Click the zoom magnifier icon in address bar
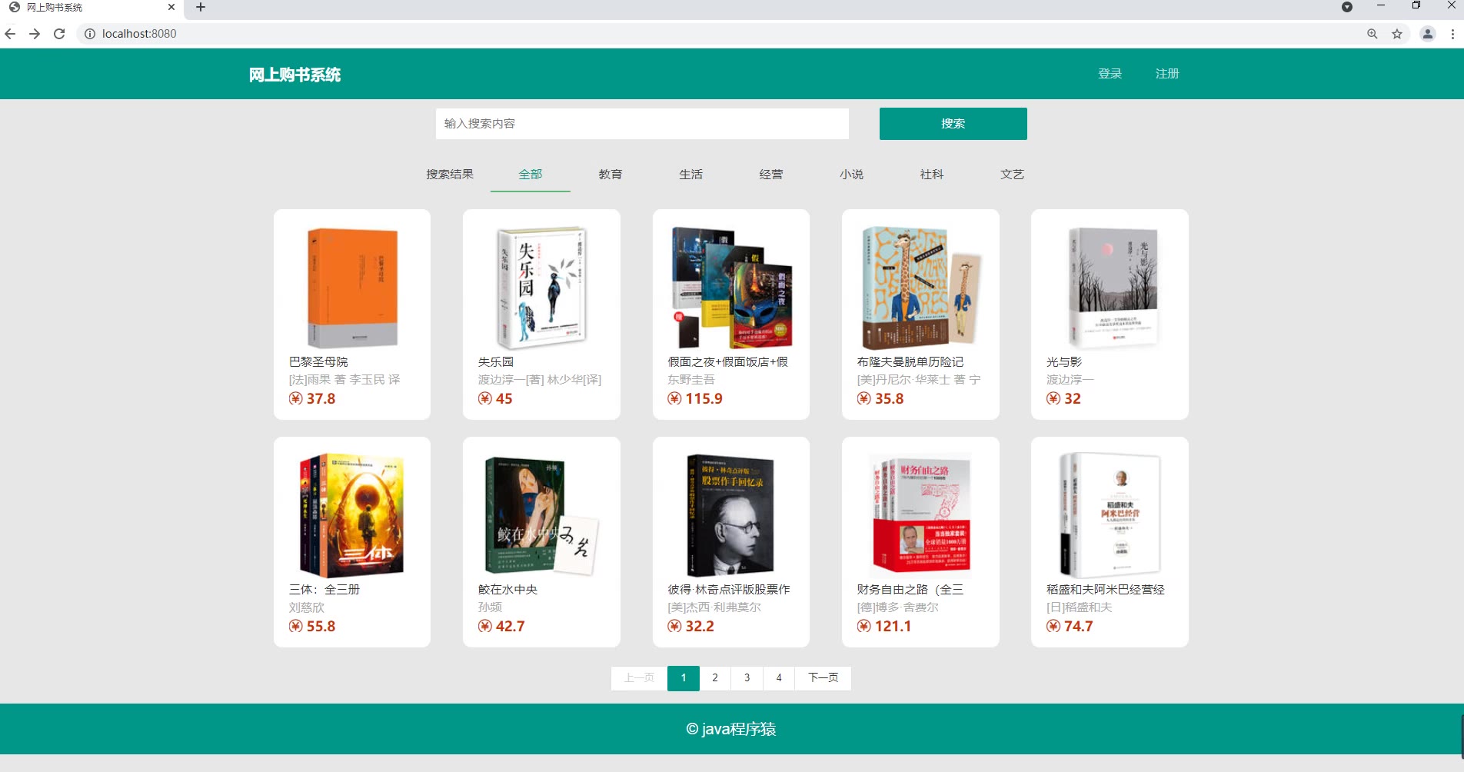Screen dimensions: 1464x772 1372,34
